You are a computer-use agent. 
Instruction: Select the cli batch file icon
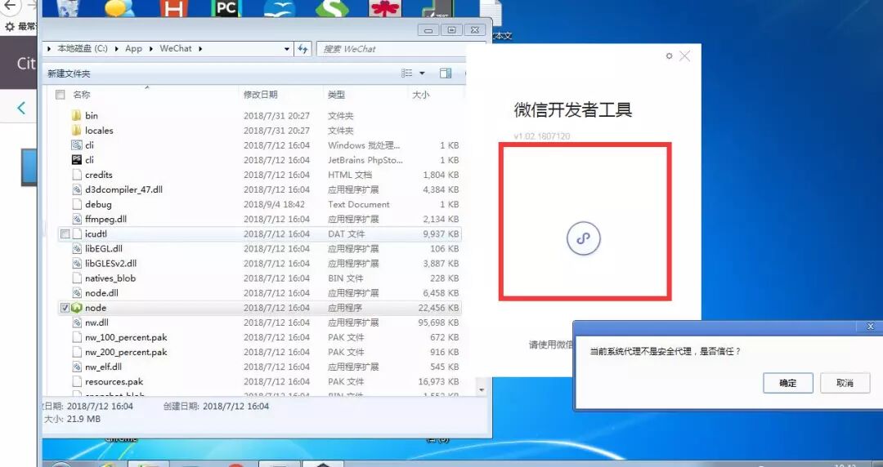coord(77,145)
